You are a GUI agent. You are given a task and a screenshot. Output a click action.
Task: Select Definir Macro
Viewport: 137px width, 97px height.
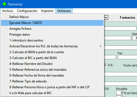point(52,17)
